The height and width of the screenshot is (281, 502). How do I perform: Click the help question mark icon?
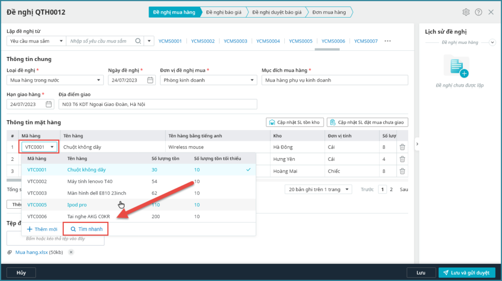pyautogui.click(x=478, y=12)
